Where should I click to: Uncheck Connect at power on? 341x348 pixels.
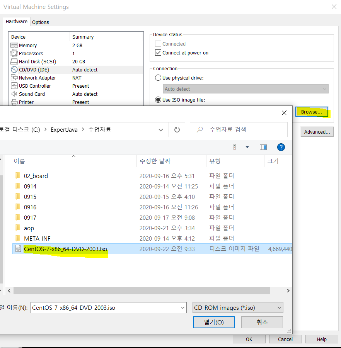coord(158,53)
